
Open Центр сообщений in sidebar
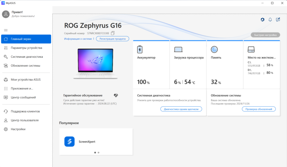(x=26, y=97)
